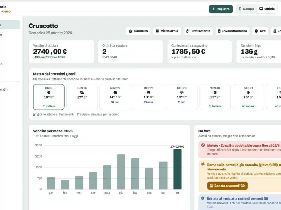This screenshot has width=281, height=210.
Task: Click the hive box icon in Visita arnia
Action: tap(157, 31)
